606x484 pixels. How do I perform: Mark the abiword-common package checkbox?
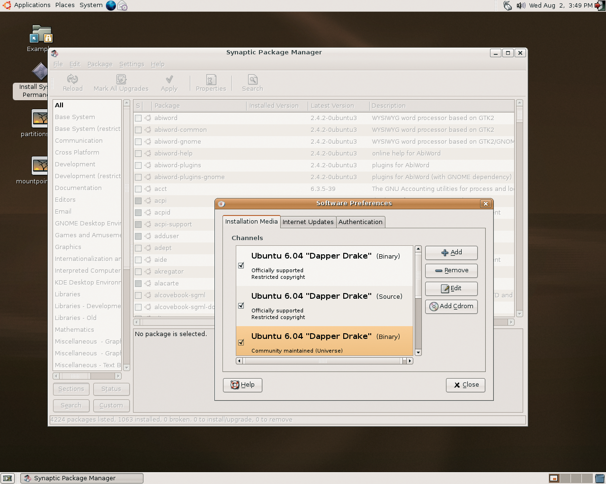point(138,130)
